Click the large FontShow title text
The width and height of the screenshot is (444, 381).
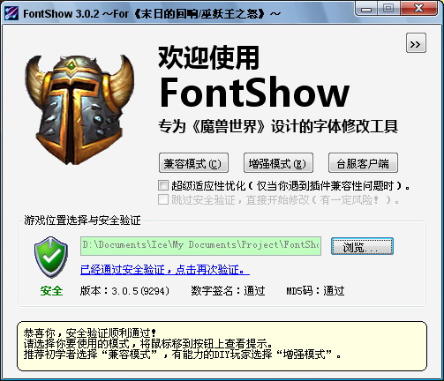(254, 93)
